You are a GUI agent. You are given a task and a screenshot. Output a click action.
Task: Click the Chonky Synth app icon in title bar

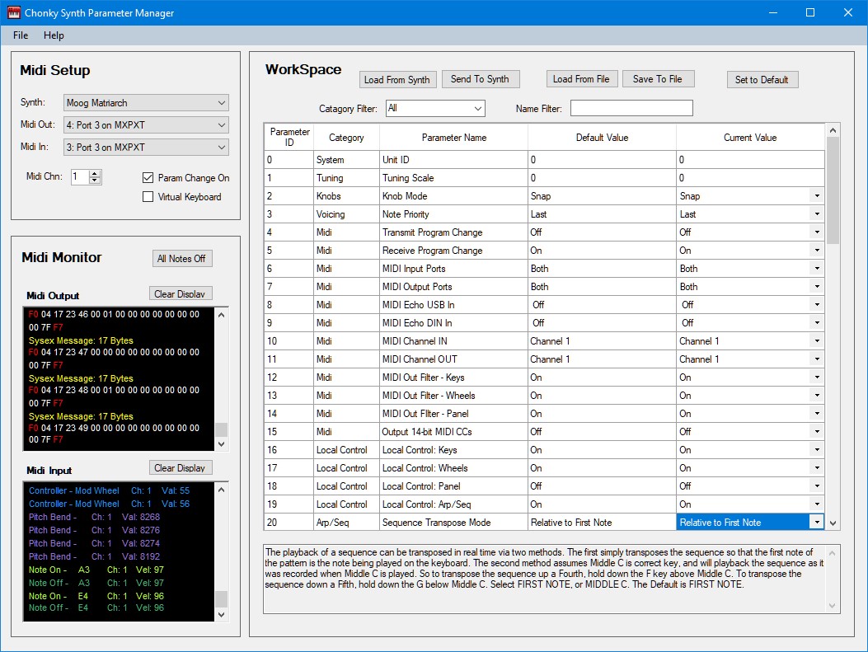[14, 13]
